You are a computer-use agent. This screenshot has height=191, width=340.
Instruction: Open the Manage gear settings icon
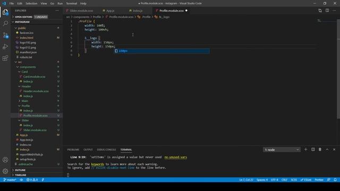[5, 171]
